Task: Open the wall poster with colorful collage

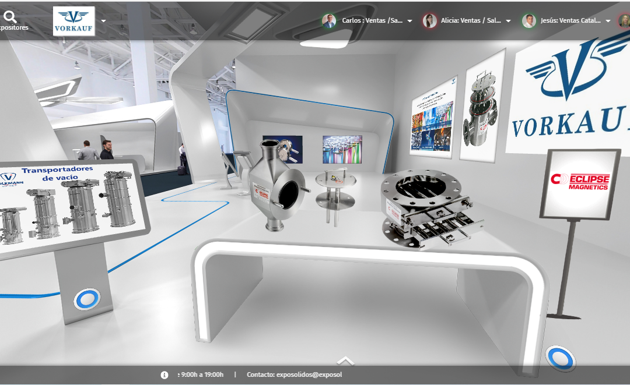Action: coord(433,116)
